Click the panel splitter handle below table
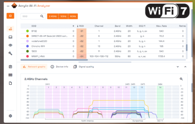The image size is (195, 124). click(105, 62)
